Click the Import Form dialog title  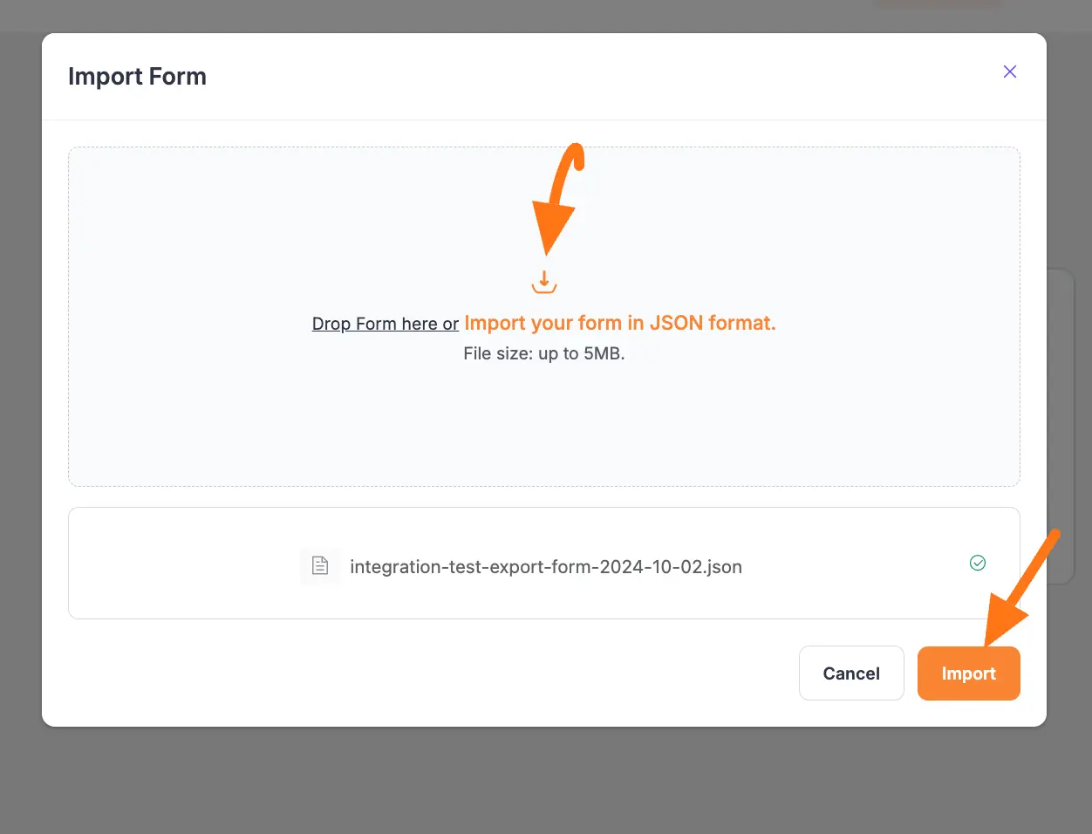coord(137,76)
